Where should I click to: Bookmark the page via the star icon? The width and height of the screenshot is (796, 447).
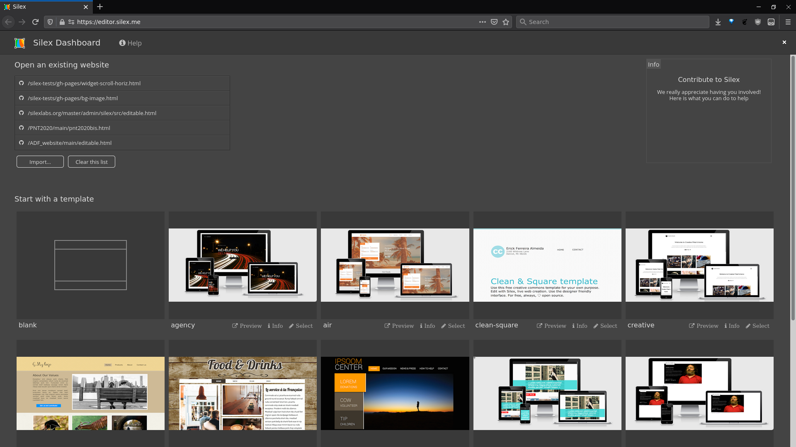pyautogui.click(x=506, y=22)
